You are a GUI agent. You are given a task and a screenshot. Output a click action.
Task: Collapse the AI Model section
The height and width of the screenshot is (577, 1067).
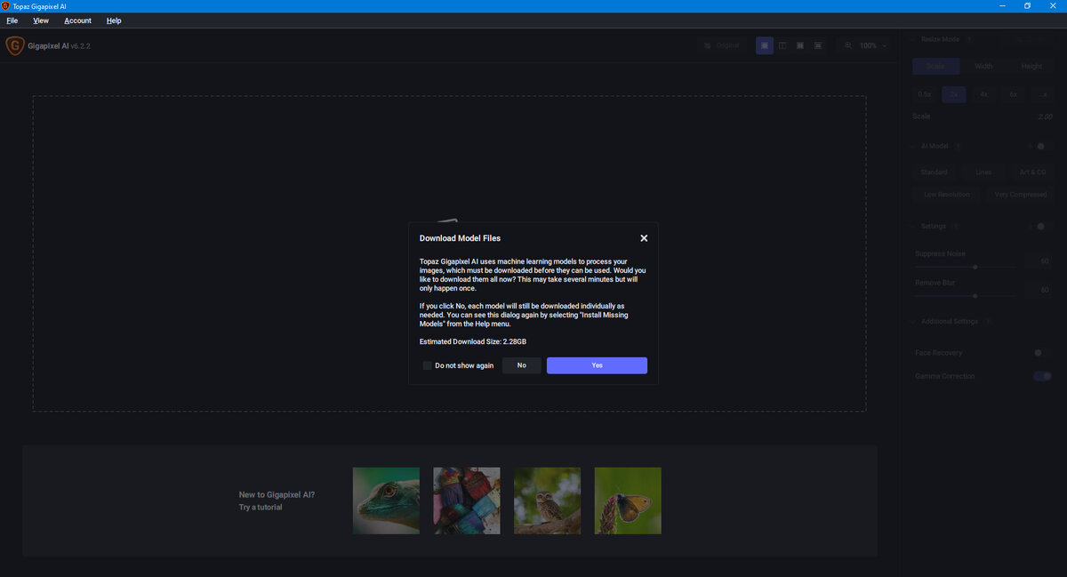click(x=914, y=146)
